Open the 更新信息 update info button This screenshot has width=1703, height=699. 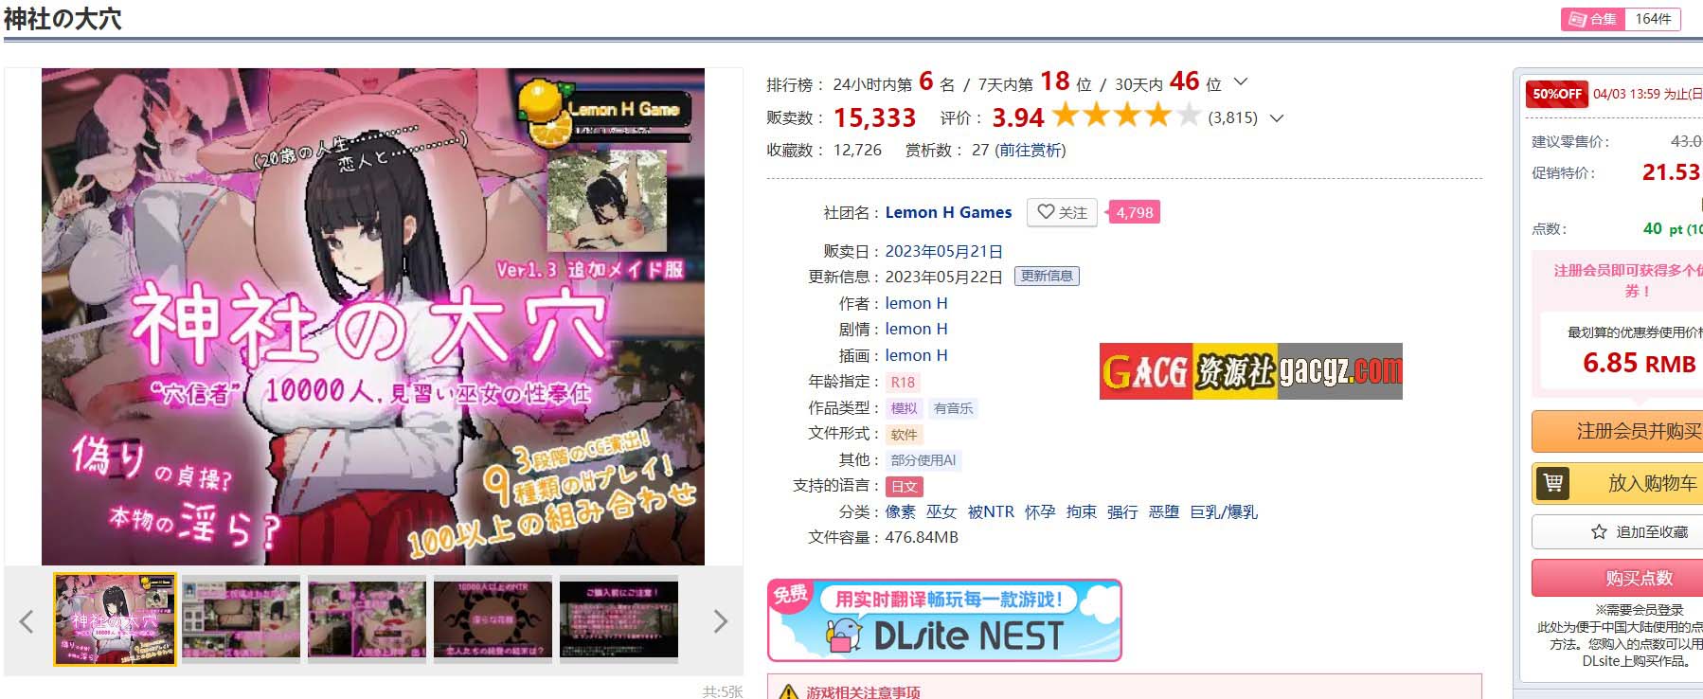[x=1047, y=276]
